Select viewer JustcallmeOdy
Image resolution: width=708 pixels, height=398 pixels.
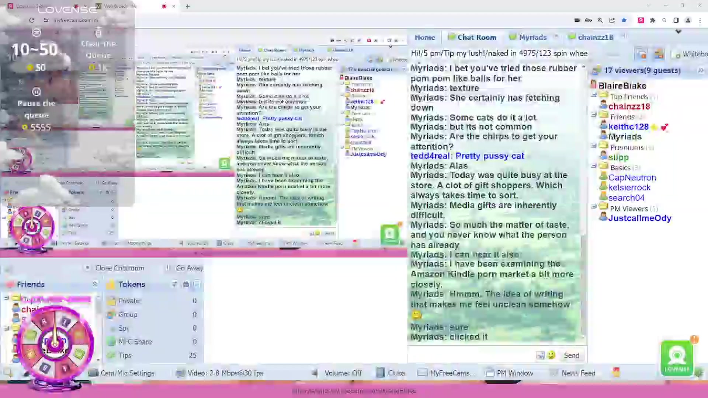[639, 218]
